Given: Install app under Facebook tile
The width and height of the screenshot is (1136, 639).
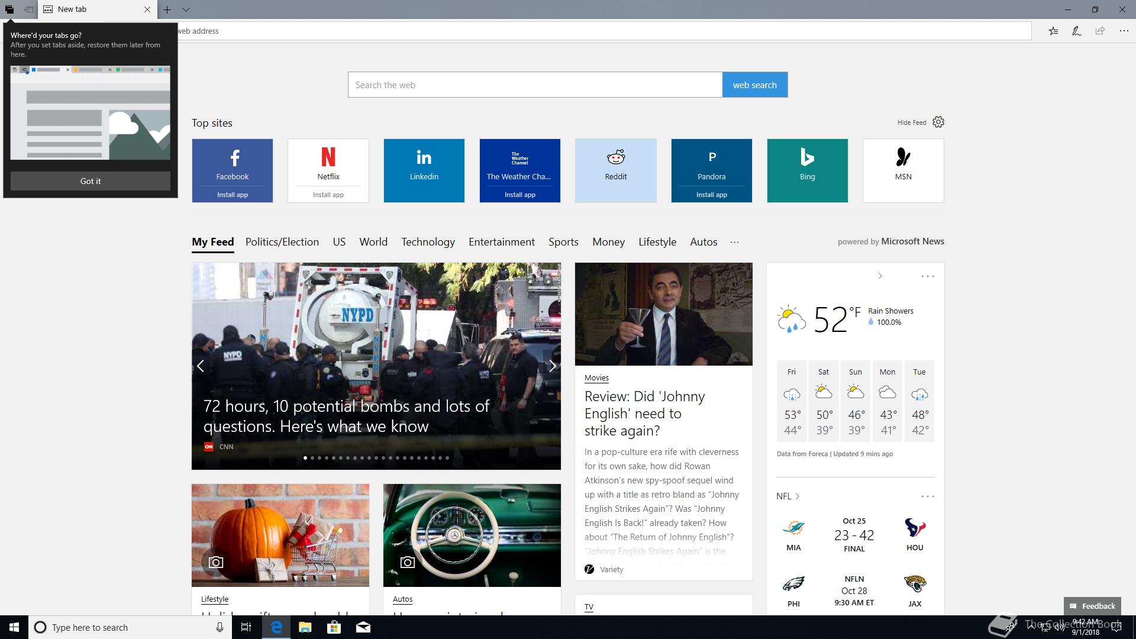Looking at the screenshot, I should [x=233, y=195].
